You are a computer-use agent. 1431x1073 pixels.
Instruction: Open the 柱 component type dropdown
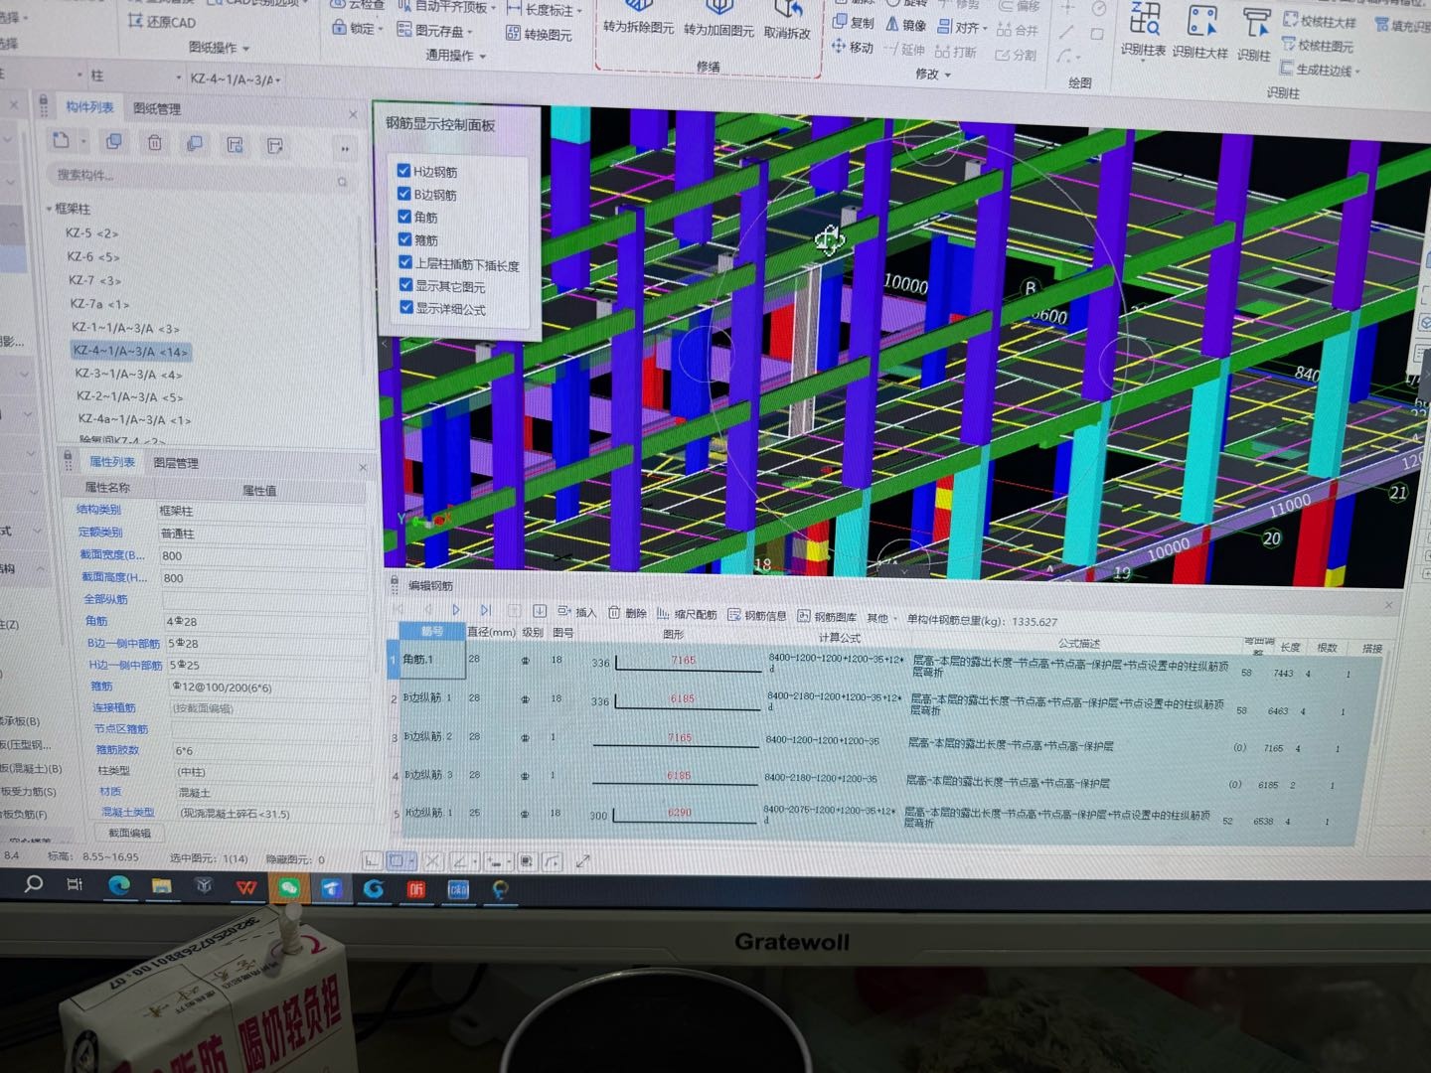134,77
